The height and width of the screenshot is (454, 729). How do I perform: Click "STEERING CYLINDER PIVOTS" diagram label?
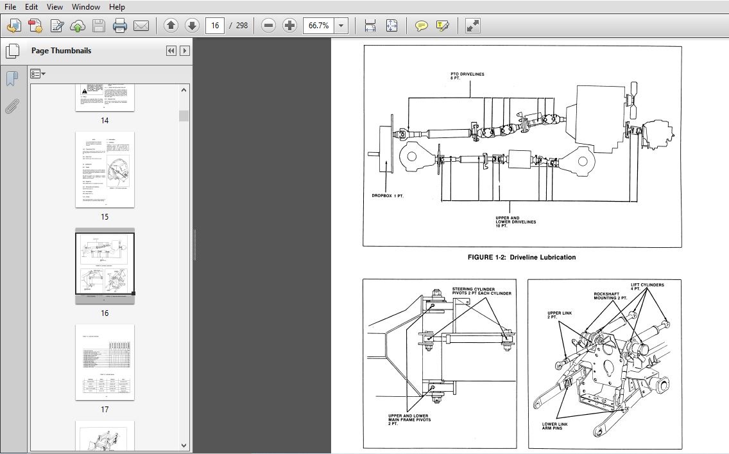click(482, 291)
